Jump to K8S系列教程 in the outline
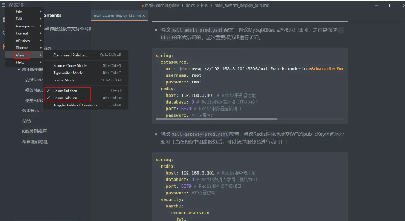The height and width of the screenshot is (221, 405). [x=34, y=131]
